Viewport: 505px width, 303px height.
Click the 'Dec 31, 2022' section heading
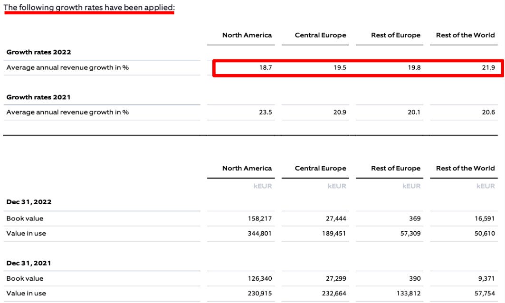pyautogui.click(x=29, y=202)
